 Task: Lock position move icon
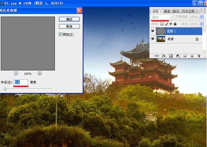click(x=171, y=24)
